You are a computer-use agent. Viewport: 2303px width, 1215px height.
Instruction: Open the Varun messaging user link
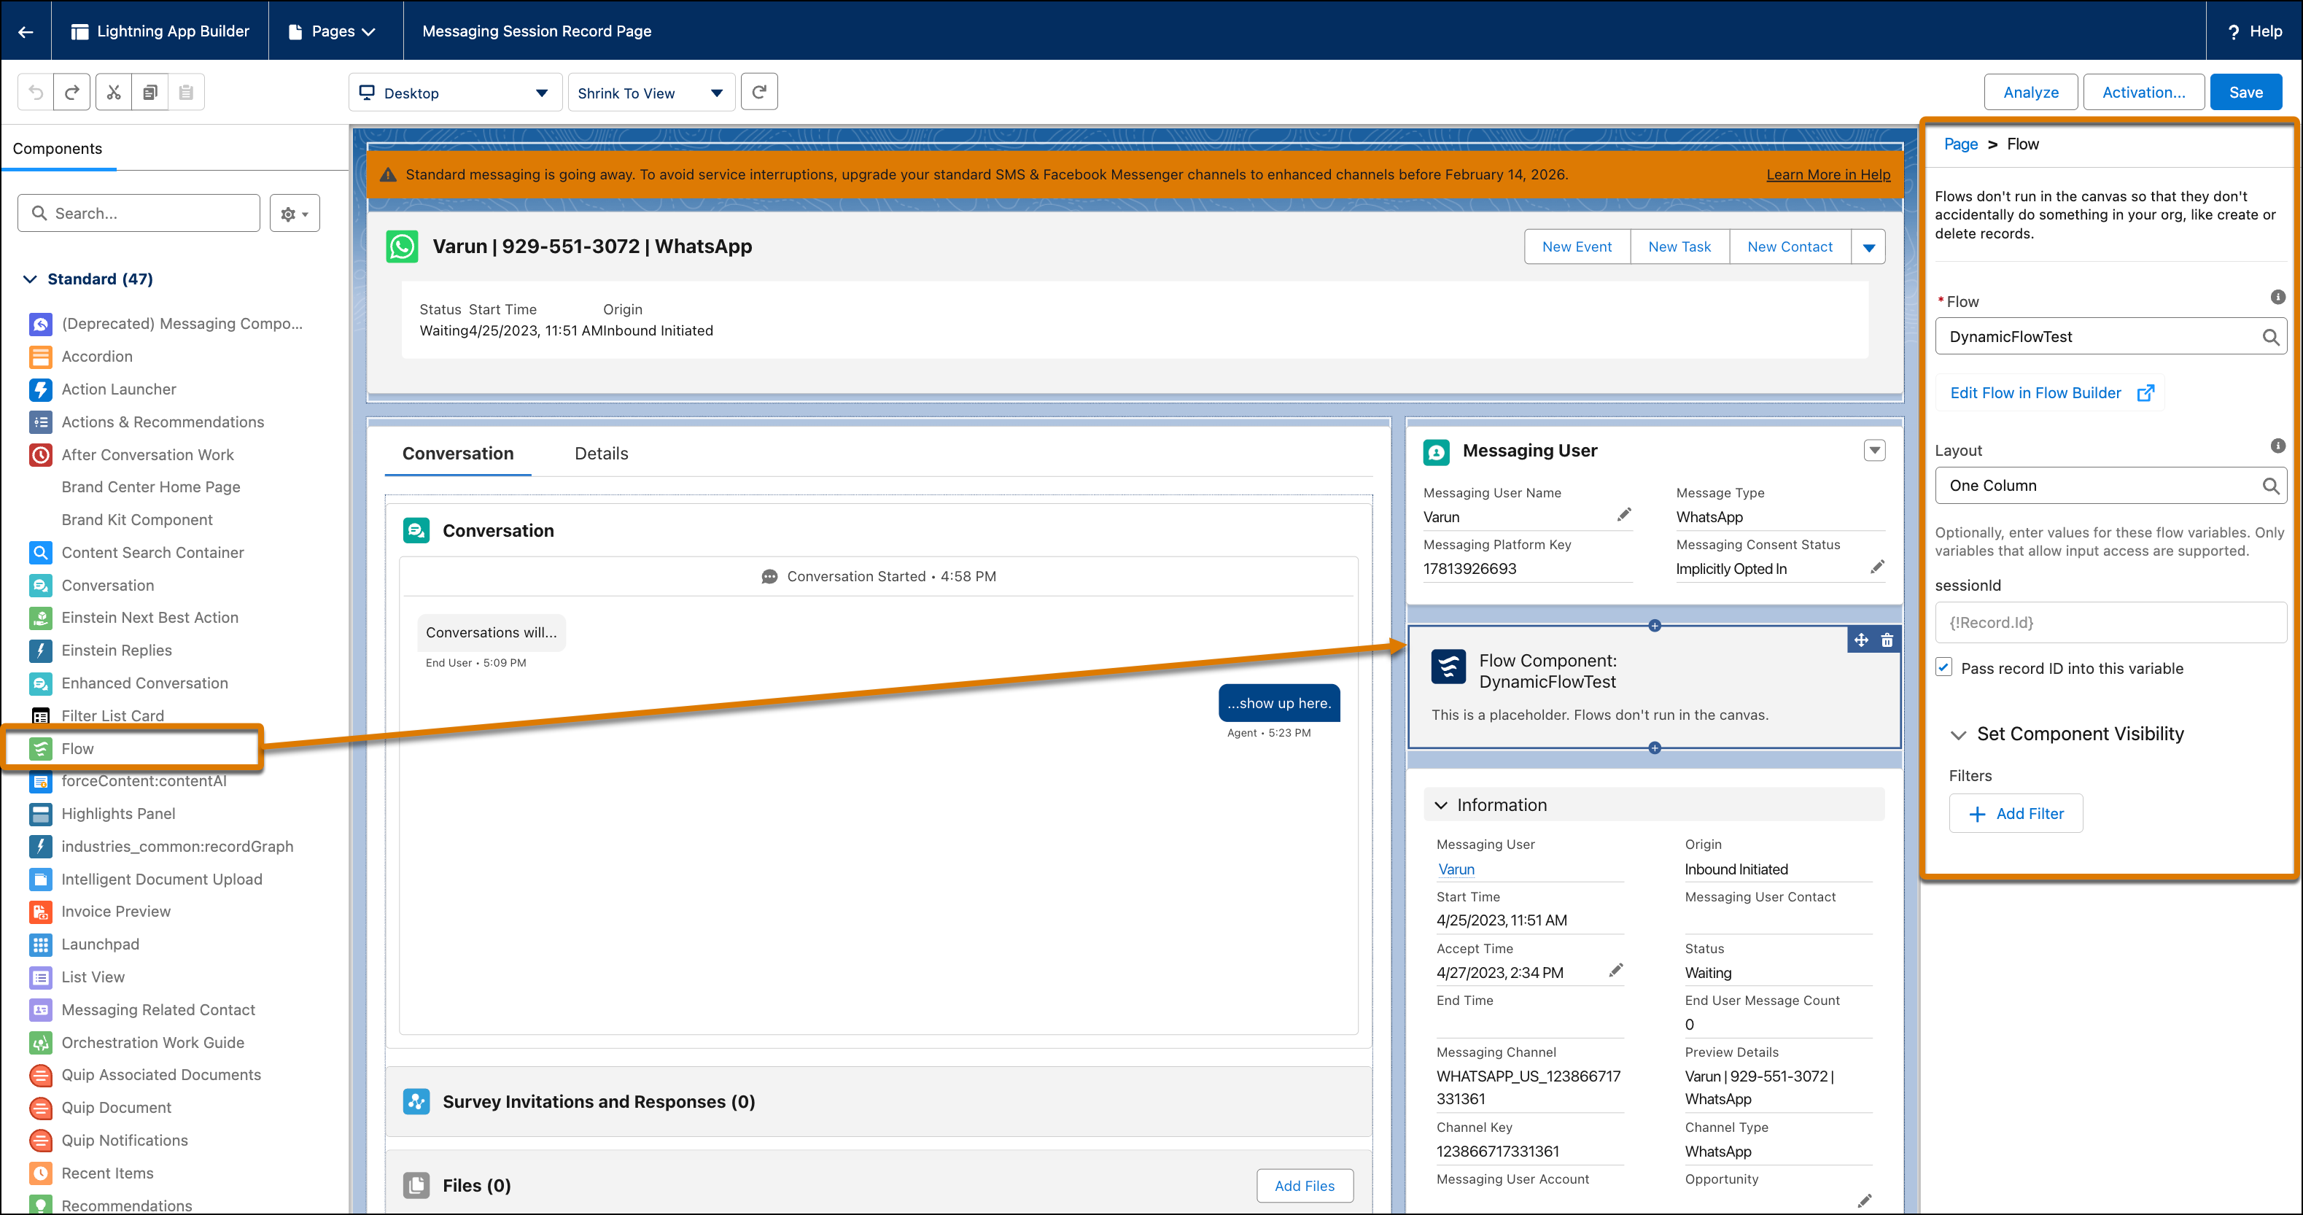coord(1456,869)
